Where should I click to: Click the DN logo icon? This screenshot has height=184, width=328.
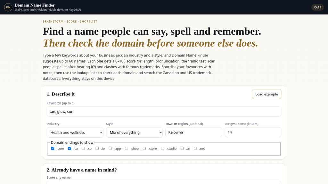pyautogui.click(x=8, y=7)
